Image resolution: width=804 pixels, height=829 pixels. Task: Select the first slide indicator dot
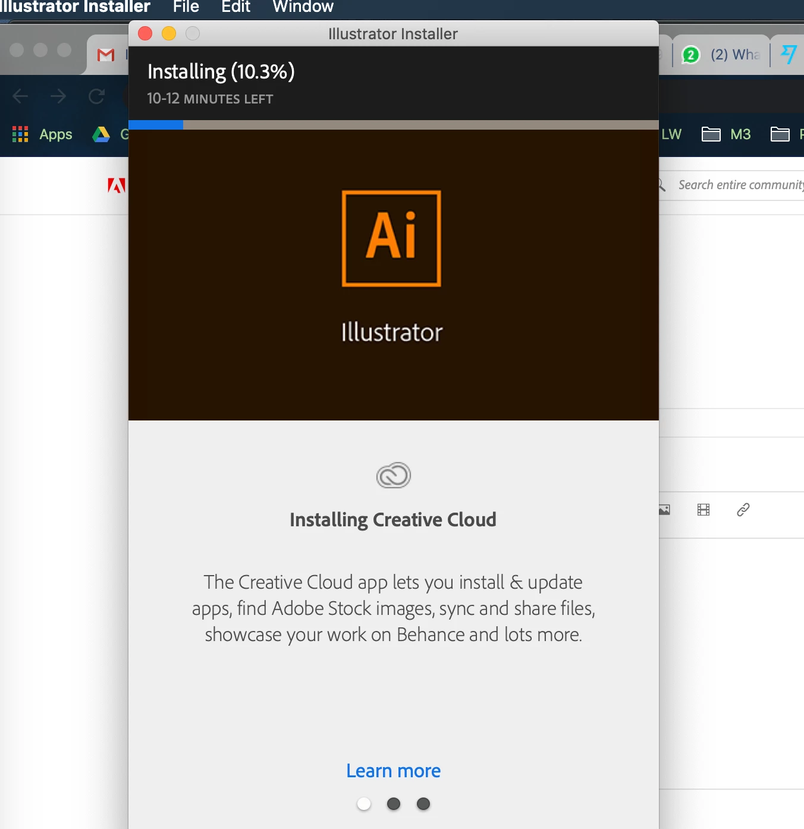click(x=364, y=804)
